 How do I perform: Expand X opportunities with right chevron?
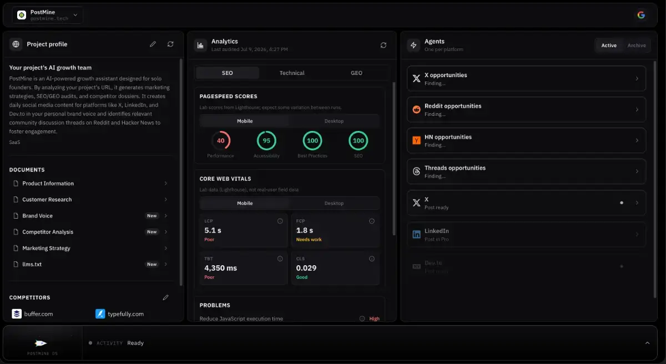tap(637, 79)
